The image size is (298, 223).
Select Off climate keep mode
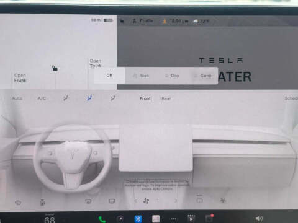(x=109, y=76)
